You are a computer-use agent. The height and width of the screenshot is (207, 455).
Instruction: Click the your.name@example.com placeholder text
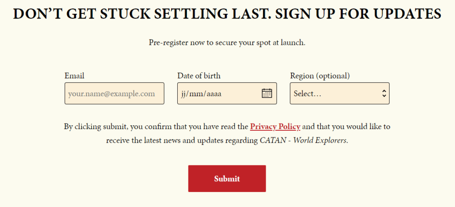tap(112, 94)
